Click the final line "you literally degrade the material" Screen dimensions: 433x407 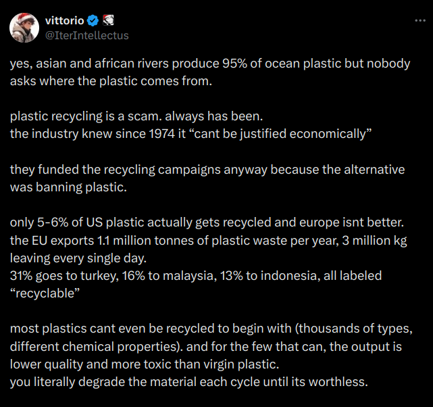click(x=188, y=381)
